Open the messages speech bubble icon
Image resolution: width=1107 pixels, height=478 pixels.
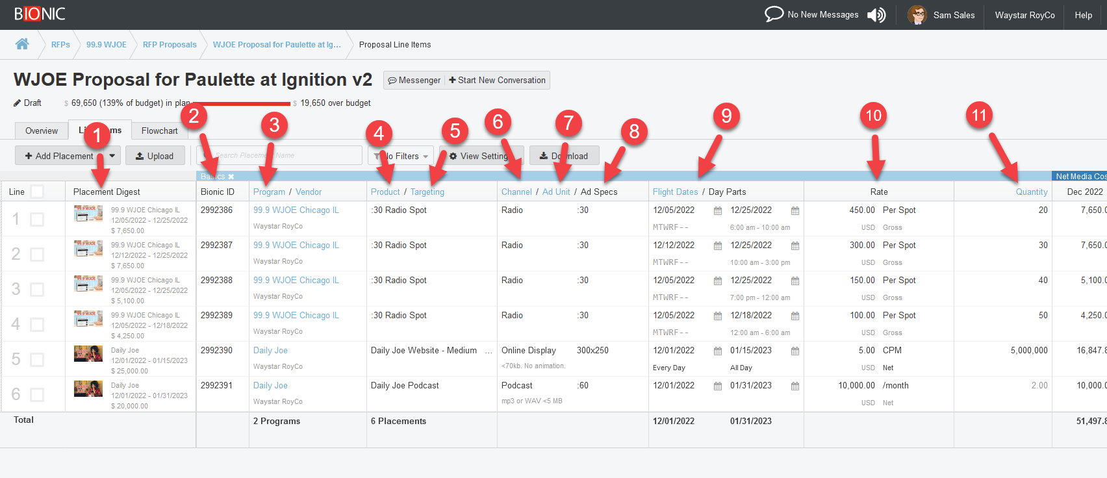pos(774,14)
